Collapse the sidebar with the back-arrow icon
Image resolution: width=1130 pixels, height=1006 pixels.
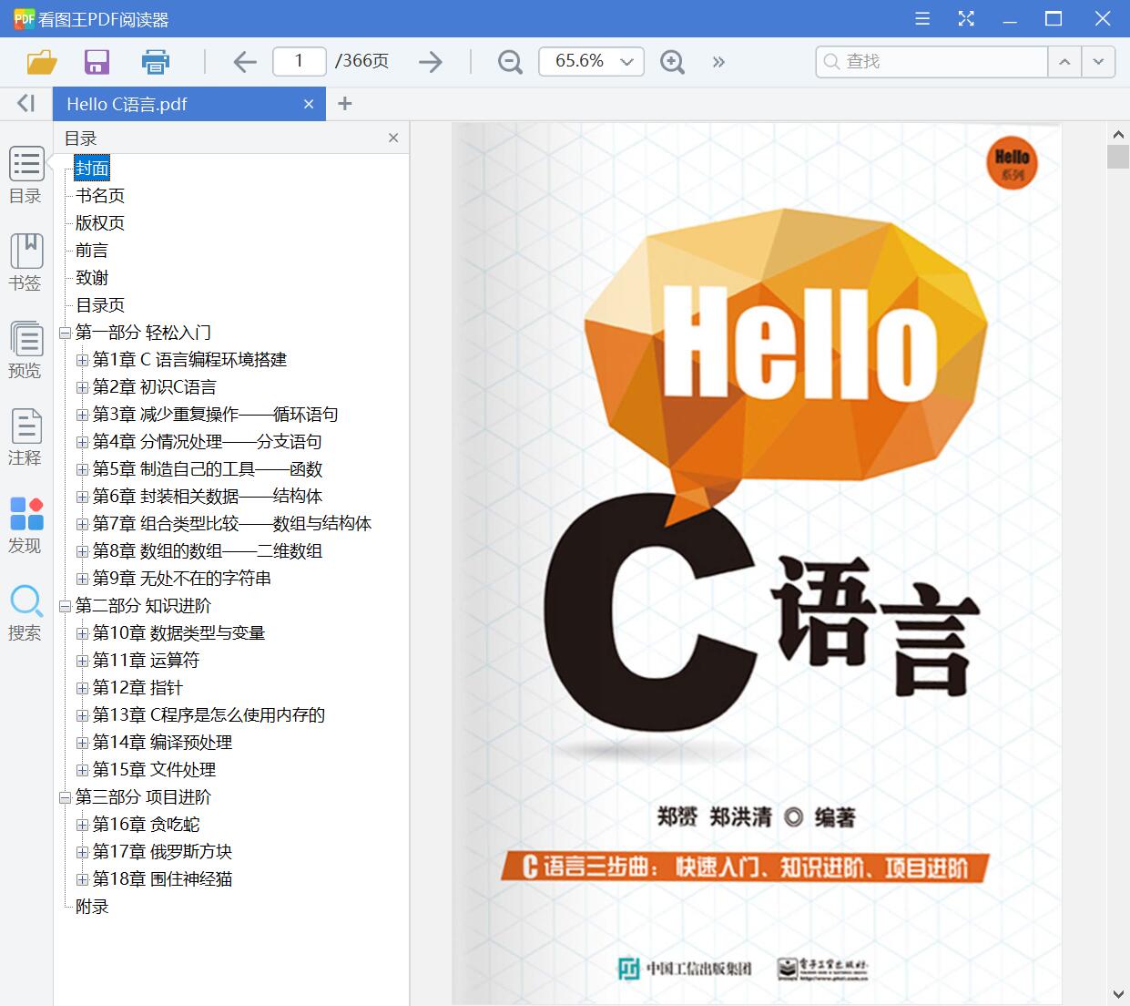coord(26,103)
